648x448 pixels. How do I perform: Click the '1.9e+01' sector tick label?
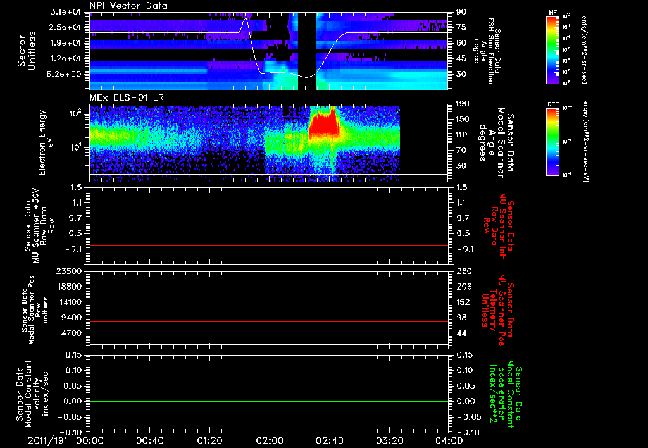pos(66,43)
